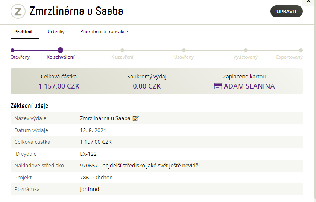This screenshot has width=316, height=202.
Task: Click the K uzavření step marker
Action: (122, 50)
